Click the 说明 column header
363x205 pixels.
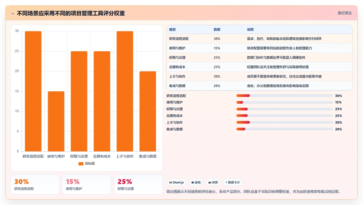(250, 30)
